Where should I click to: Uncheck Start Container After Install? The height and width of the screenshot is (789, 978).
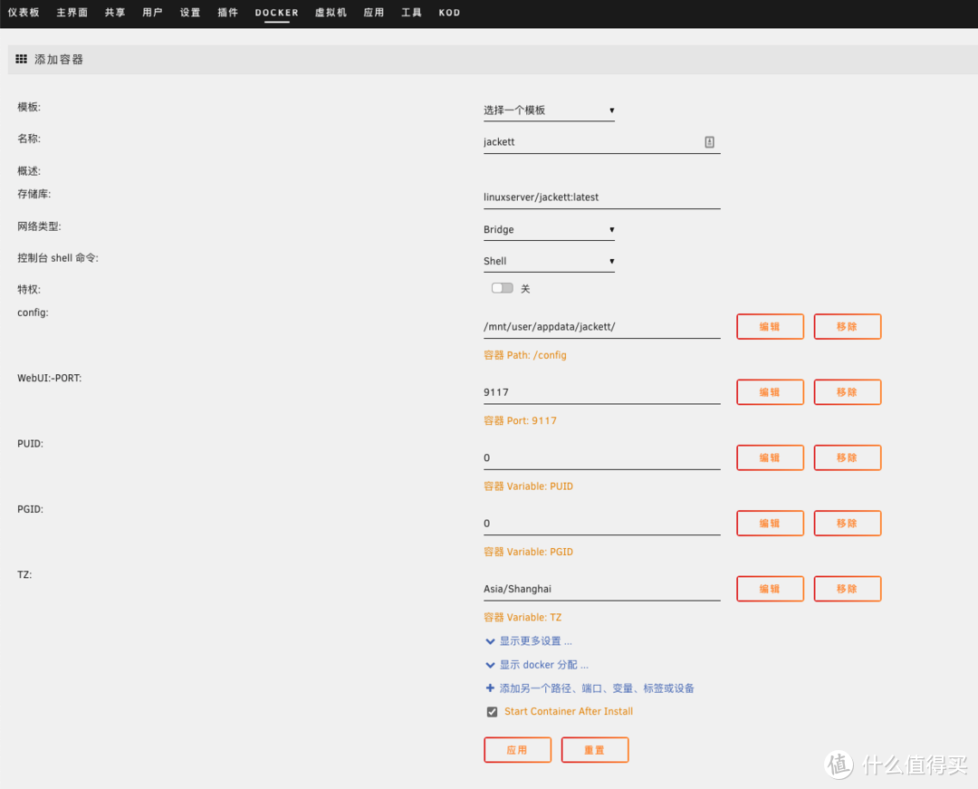tap(492, 712)
